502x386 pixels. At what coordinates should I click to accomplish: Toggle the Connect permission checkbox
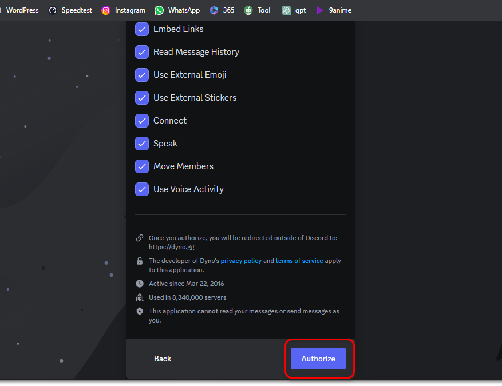coord(142,121)
